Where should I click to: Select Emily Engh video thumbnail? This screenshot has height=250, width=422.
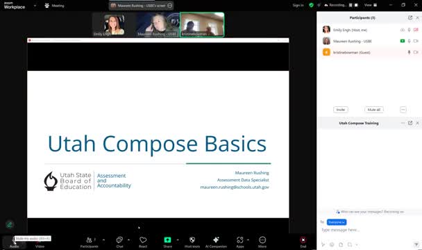pyautogui.click(x=114, y=24)
